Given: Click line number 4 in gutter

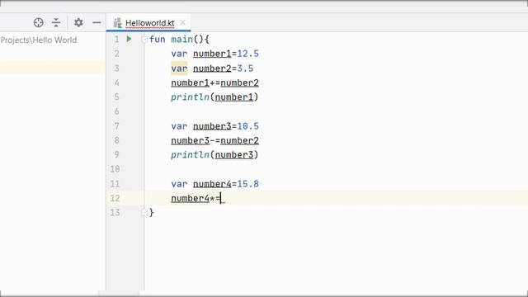Looking at the screenshot, I should (116, 82).
